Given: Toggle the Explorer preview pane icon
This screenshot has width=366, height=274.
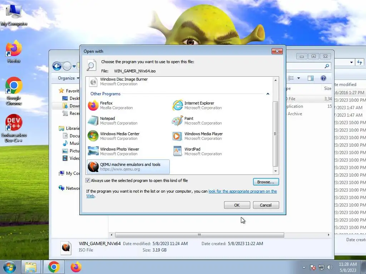Looking at the screenshot, I should tap(311, 78).
